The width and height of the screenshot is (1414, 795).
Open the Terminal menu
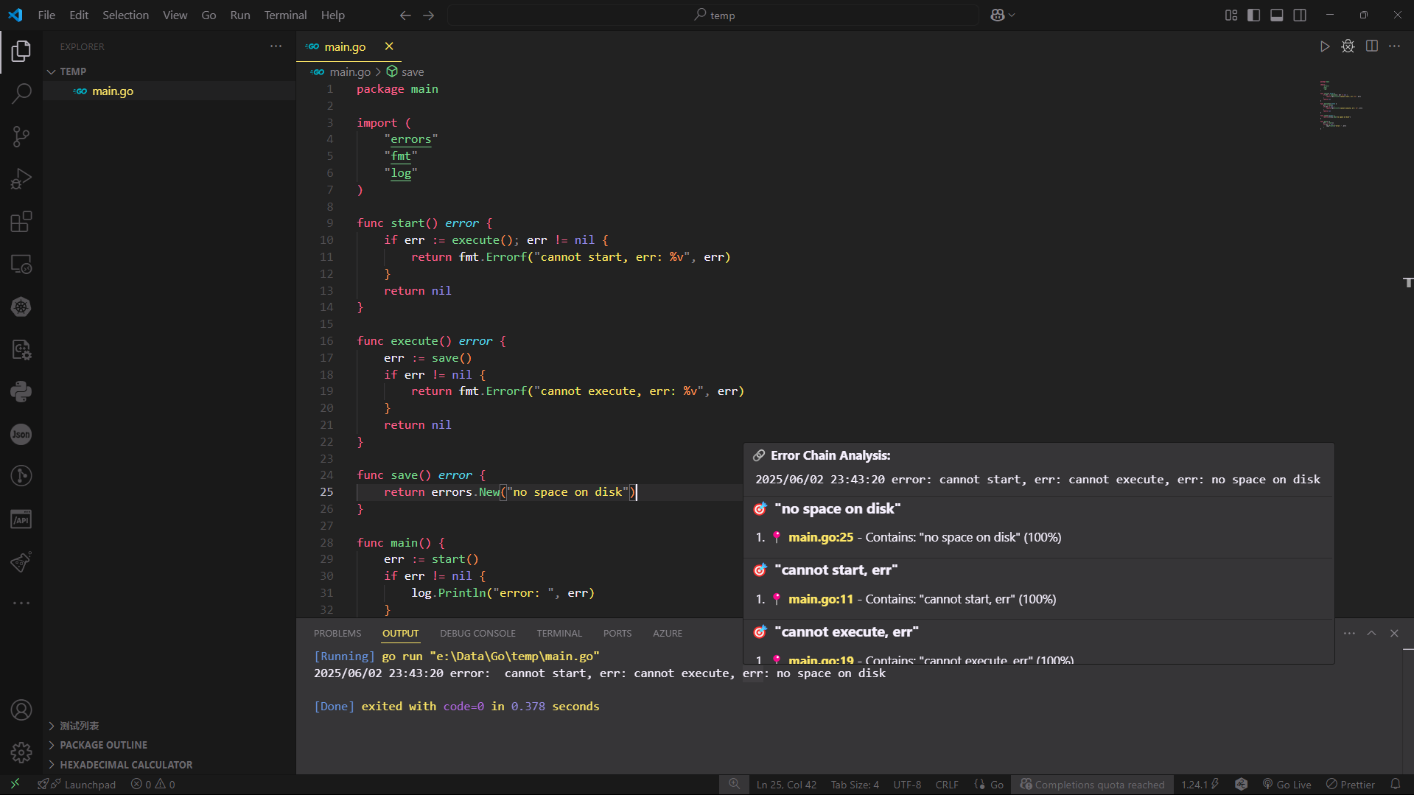285,15
